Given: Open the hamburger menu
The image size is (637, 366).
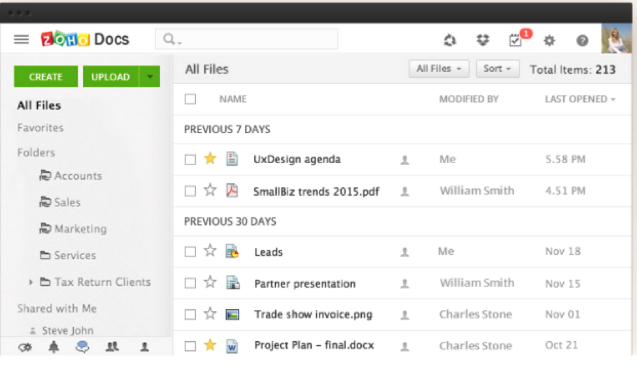Looking at the screenshot, I should tap(21, 39).
